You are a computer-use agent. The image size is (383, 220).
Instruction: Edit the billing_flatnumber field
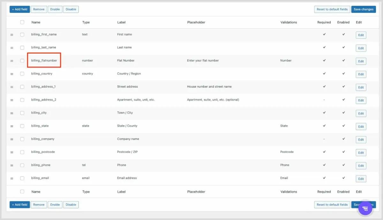[x=361, y=61]
